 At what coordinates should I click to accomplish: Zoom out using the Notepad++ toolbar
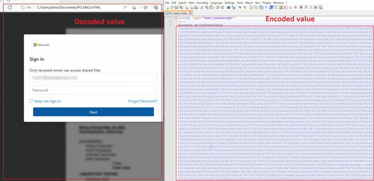[x=244, y=8]
